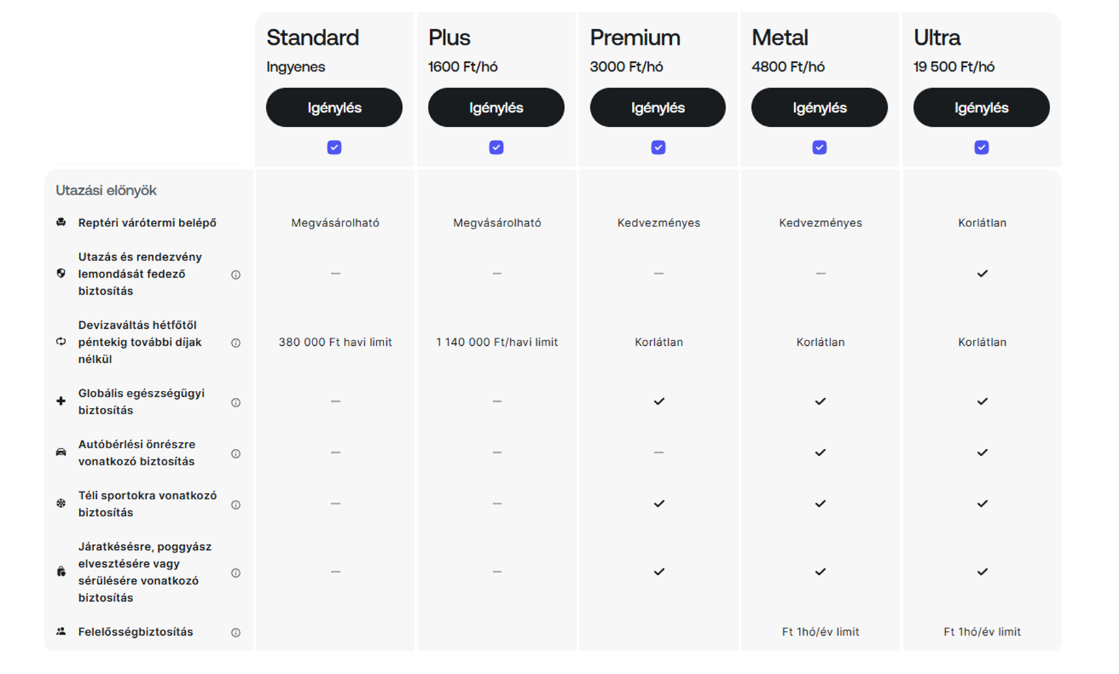Toggle the Premium plan checkbox

(658, 147)
